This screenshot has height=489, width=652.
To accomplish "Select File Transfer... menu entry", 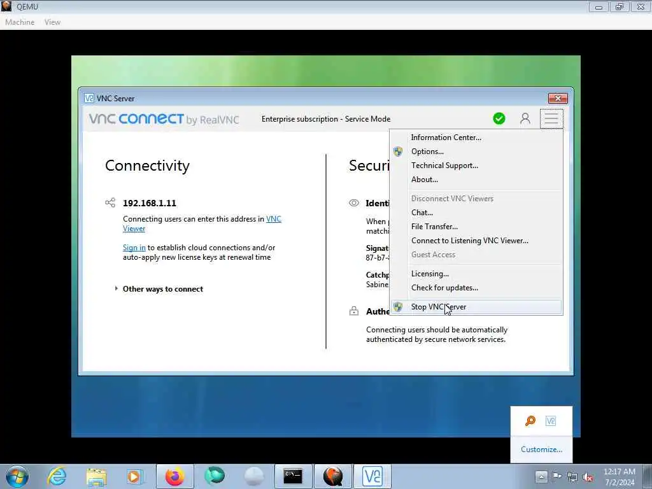I will coord(476,227).
